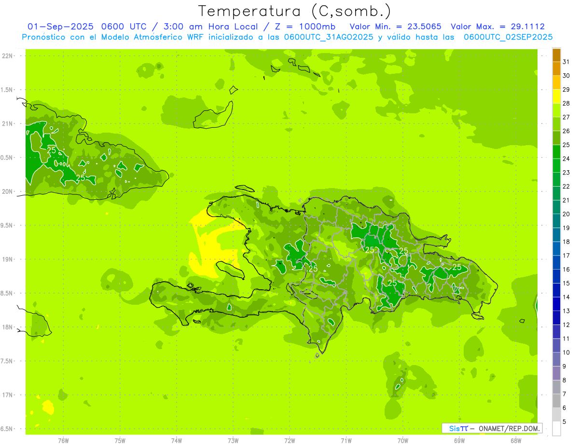This screenshot has width=579, height=447.
Task: Click the "73W" longitude axis label
Action: pyautogui.click(x=233, y=441)
